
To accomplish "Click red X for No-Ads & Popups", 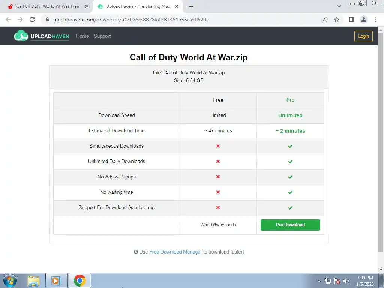I will click(x=218, y=177).
